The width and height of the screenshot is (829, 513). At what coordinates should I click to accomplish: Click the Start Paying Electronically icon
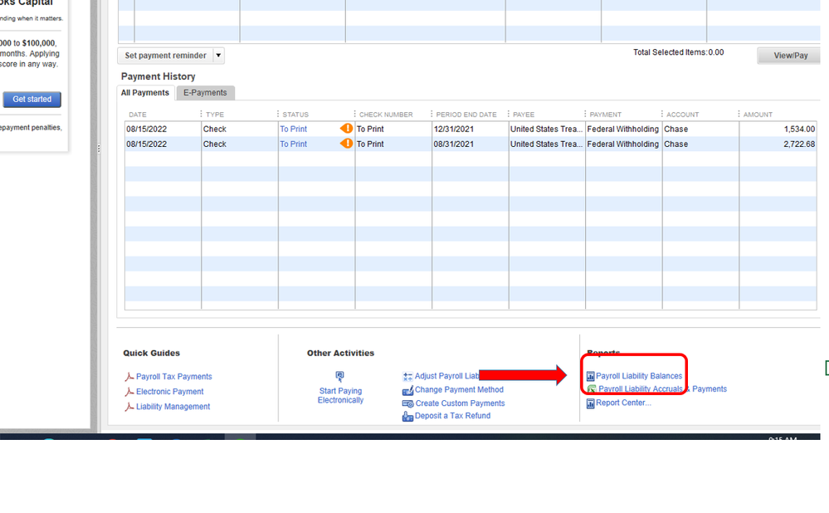tap(340, 377)
